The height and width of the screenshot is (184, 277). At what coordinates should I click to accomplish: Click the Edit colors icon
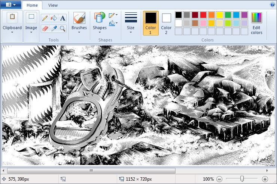point(256,23)
